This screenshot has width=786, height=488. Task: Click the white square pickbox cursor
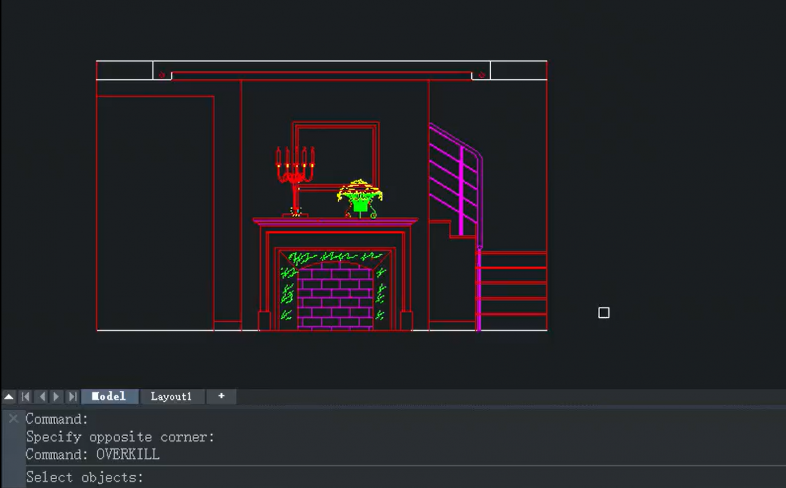[604, 313]
